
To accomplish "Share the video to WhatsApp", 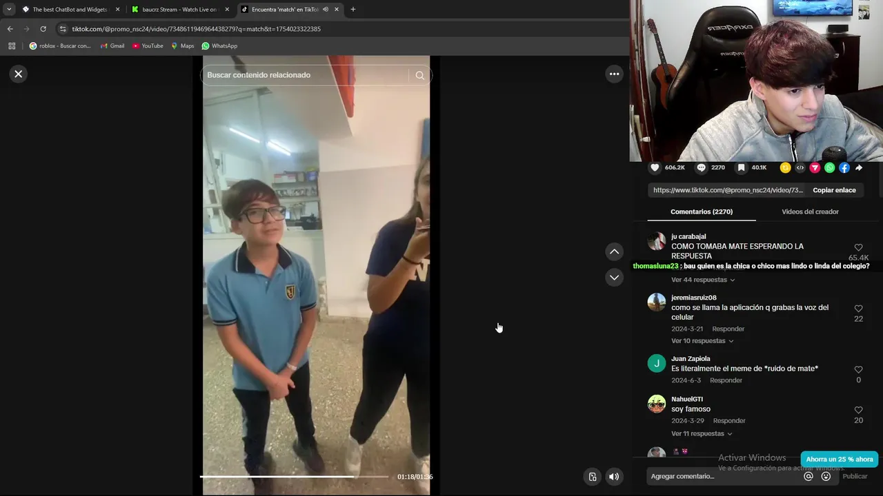I will (x=830, y=167).
